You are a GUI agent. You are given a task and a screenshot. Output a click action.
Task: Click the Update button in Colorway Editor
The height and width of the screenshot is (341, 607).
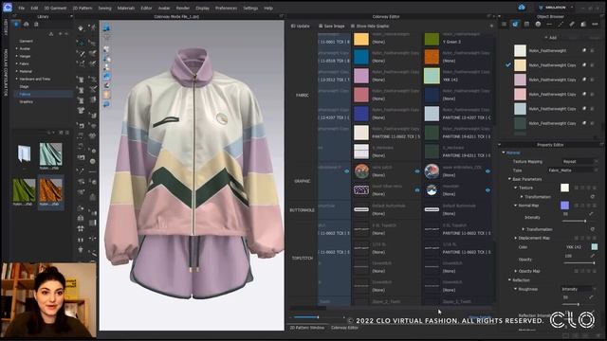[x=301, y=26]
